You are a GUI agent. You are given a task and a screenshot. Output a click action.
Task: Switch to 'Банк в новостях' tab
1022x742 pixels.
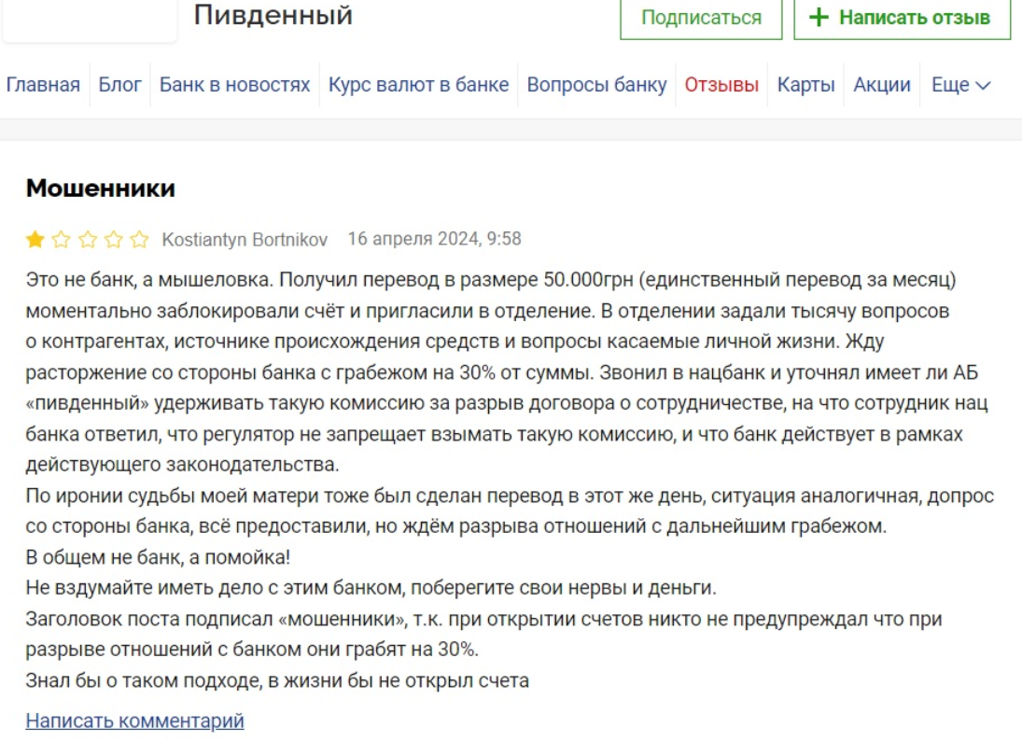coord(234,85)
